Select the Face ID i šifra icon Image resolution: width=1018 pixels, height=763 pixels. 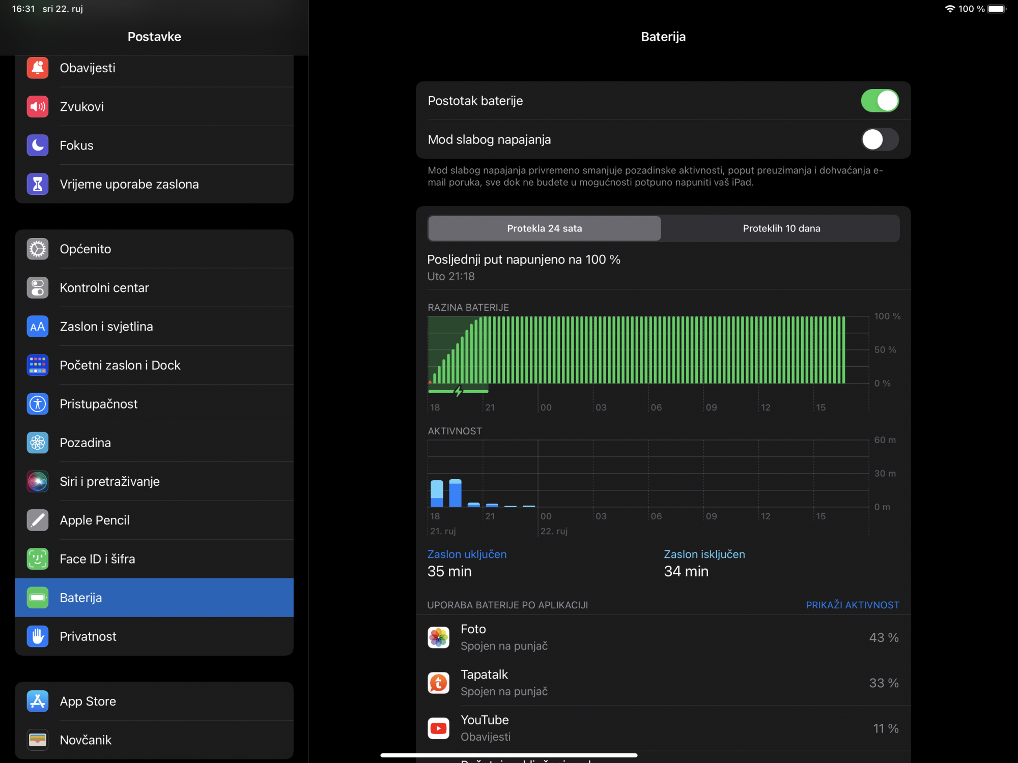38,559
